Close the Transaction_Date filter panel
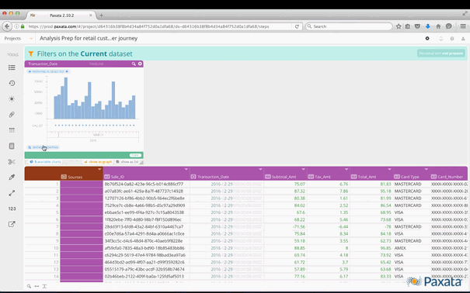470x293 pixels. tap(140, 64)
